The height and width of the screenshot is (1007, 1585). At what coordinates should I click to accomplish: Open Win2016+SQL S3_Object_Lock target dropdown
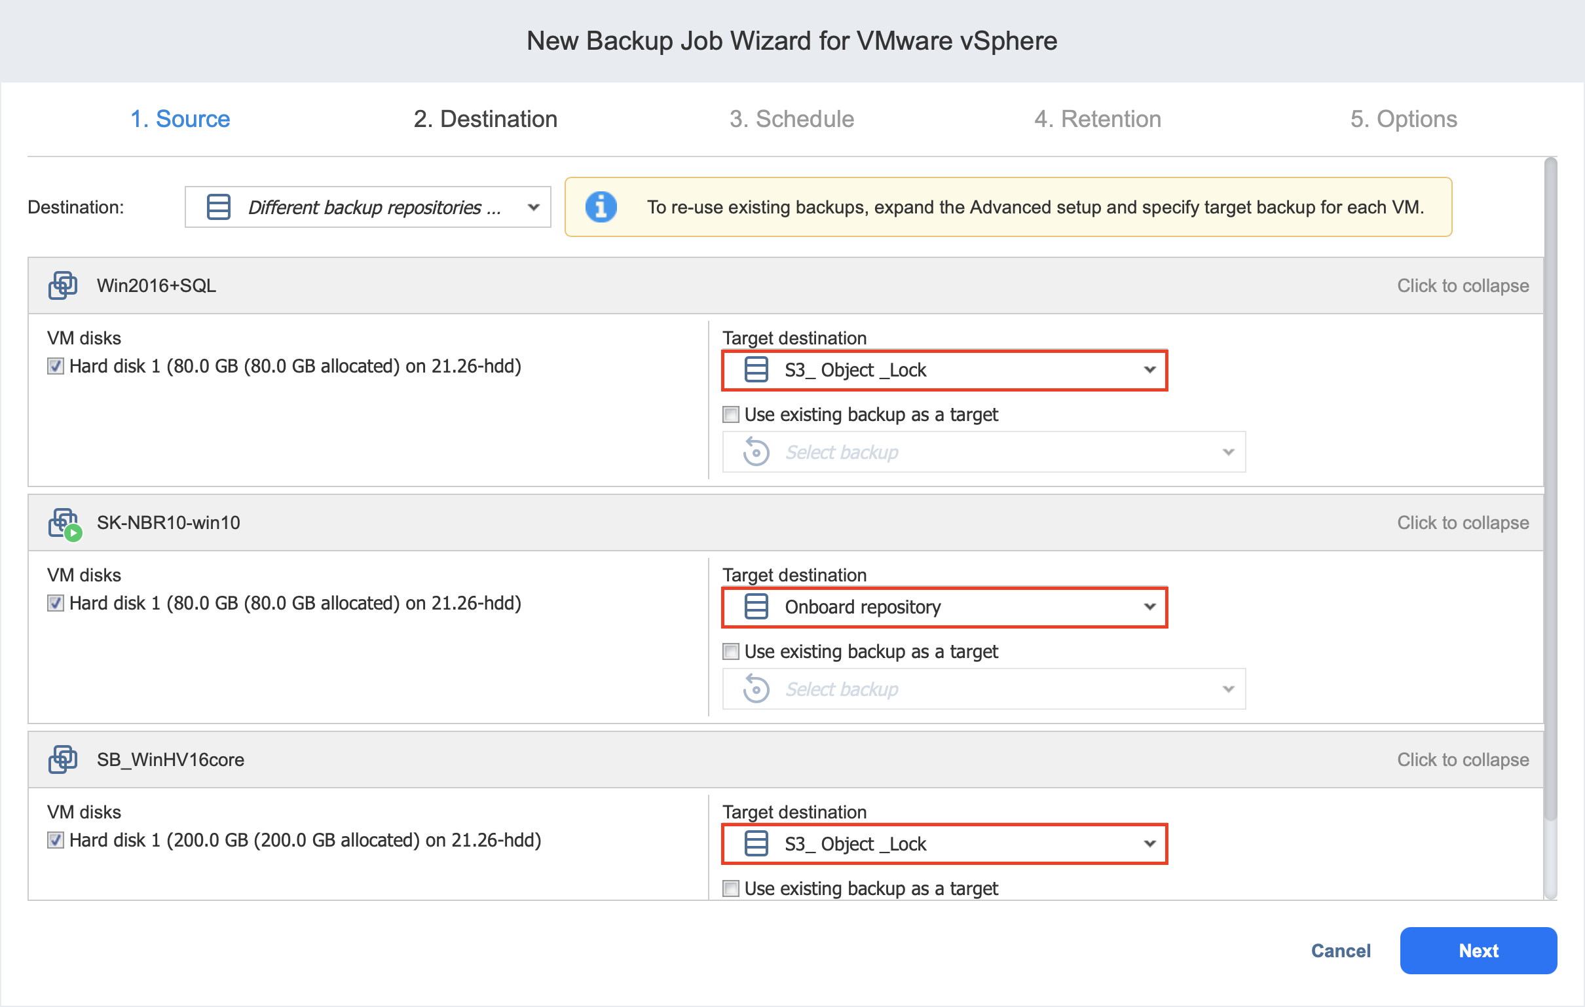944,371
